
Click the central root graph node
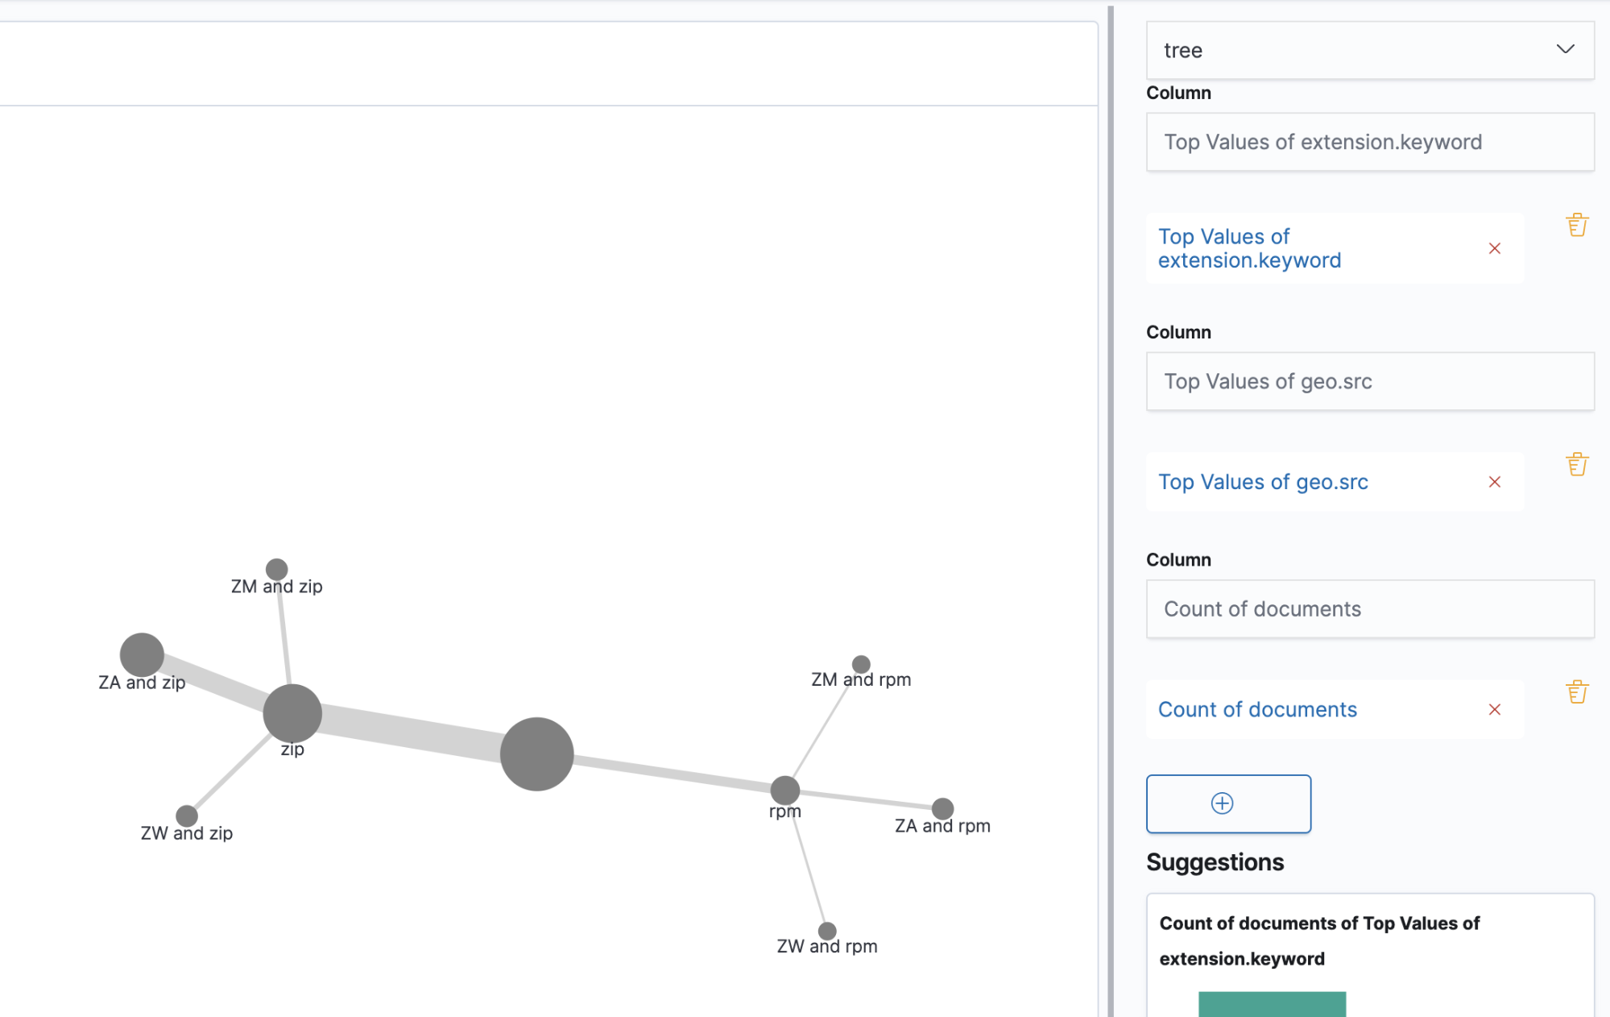tap(536, 754)
